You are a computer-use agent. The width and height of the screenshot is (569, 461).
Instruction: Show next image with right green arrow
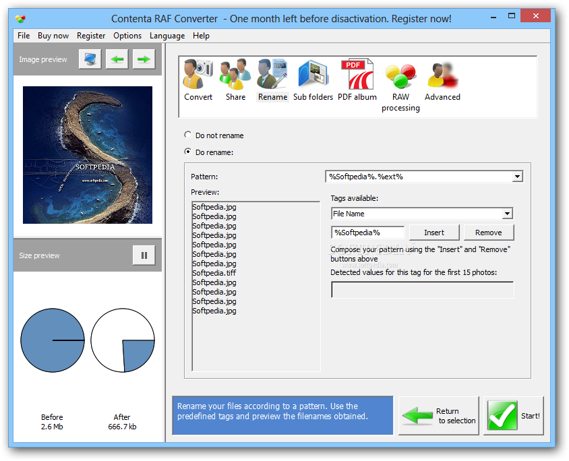tap(144, 59)
